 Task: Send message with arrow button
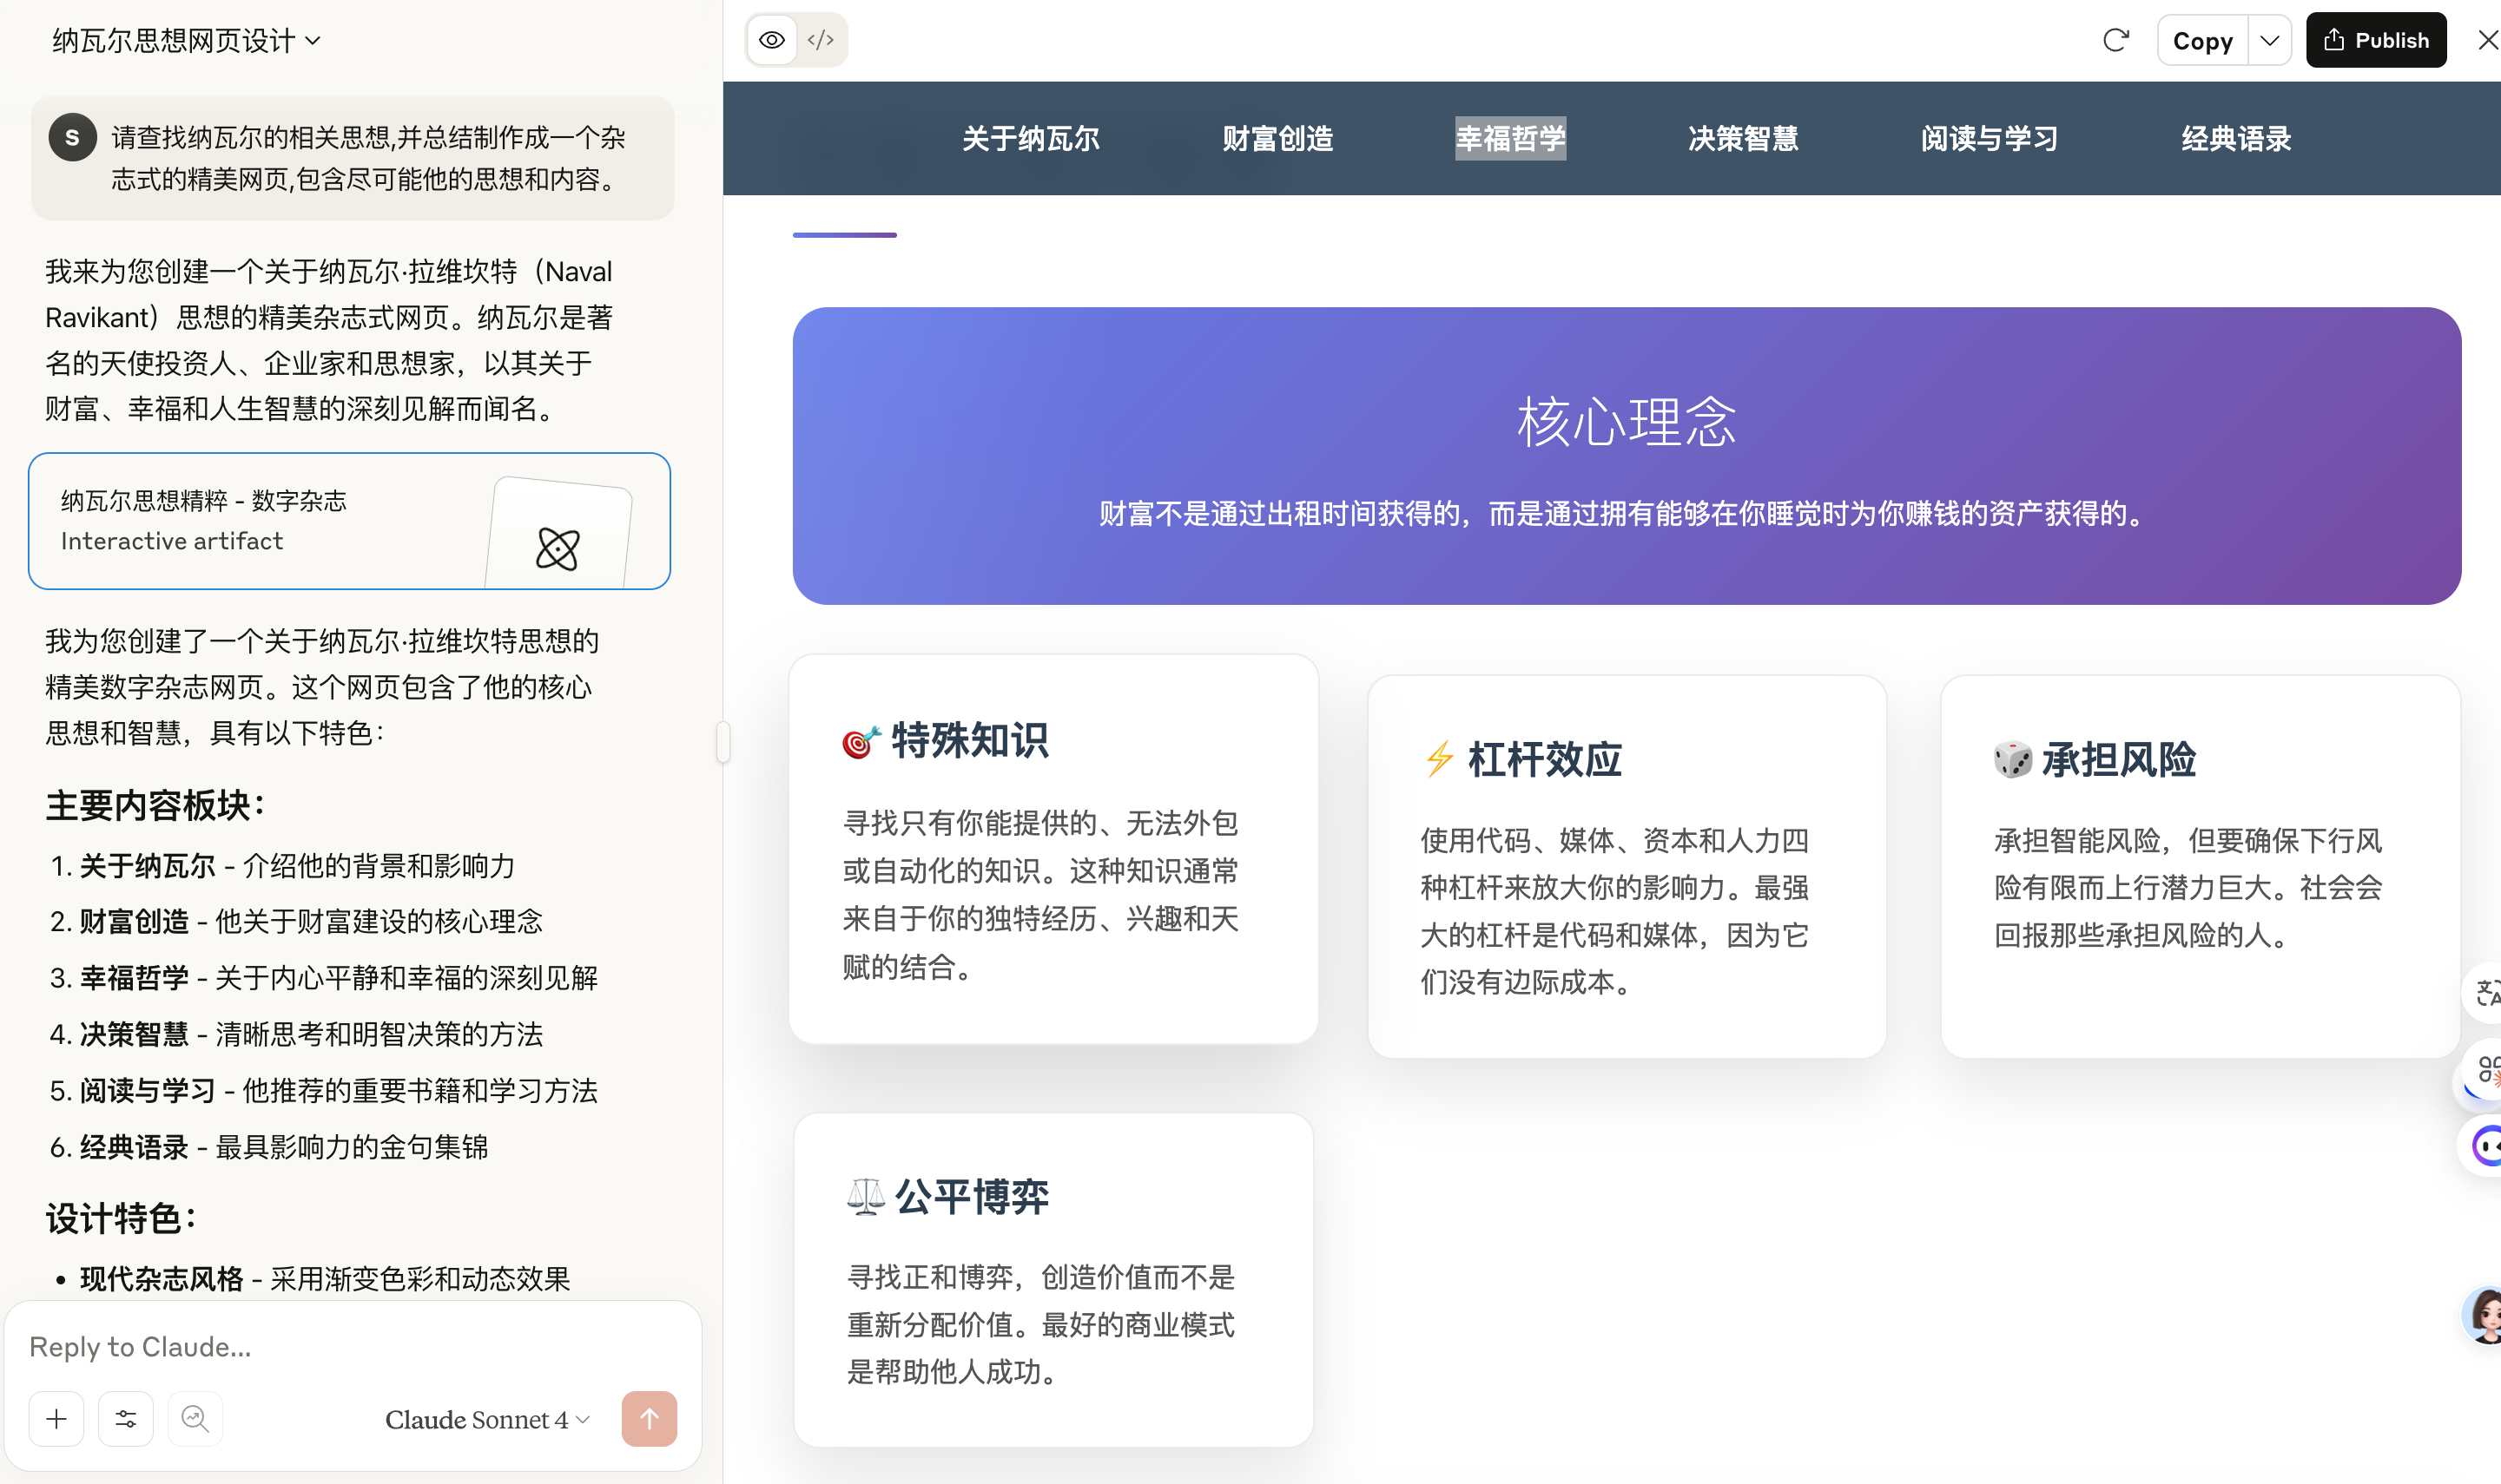(650, 1418)
